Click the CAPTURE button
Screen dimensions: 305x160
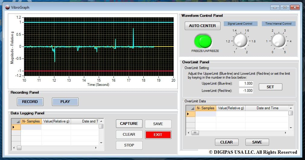129,124
